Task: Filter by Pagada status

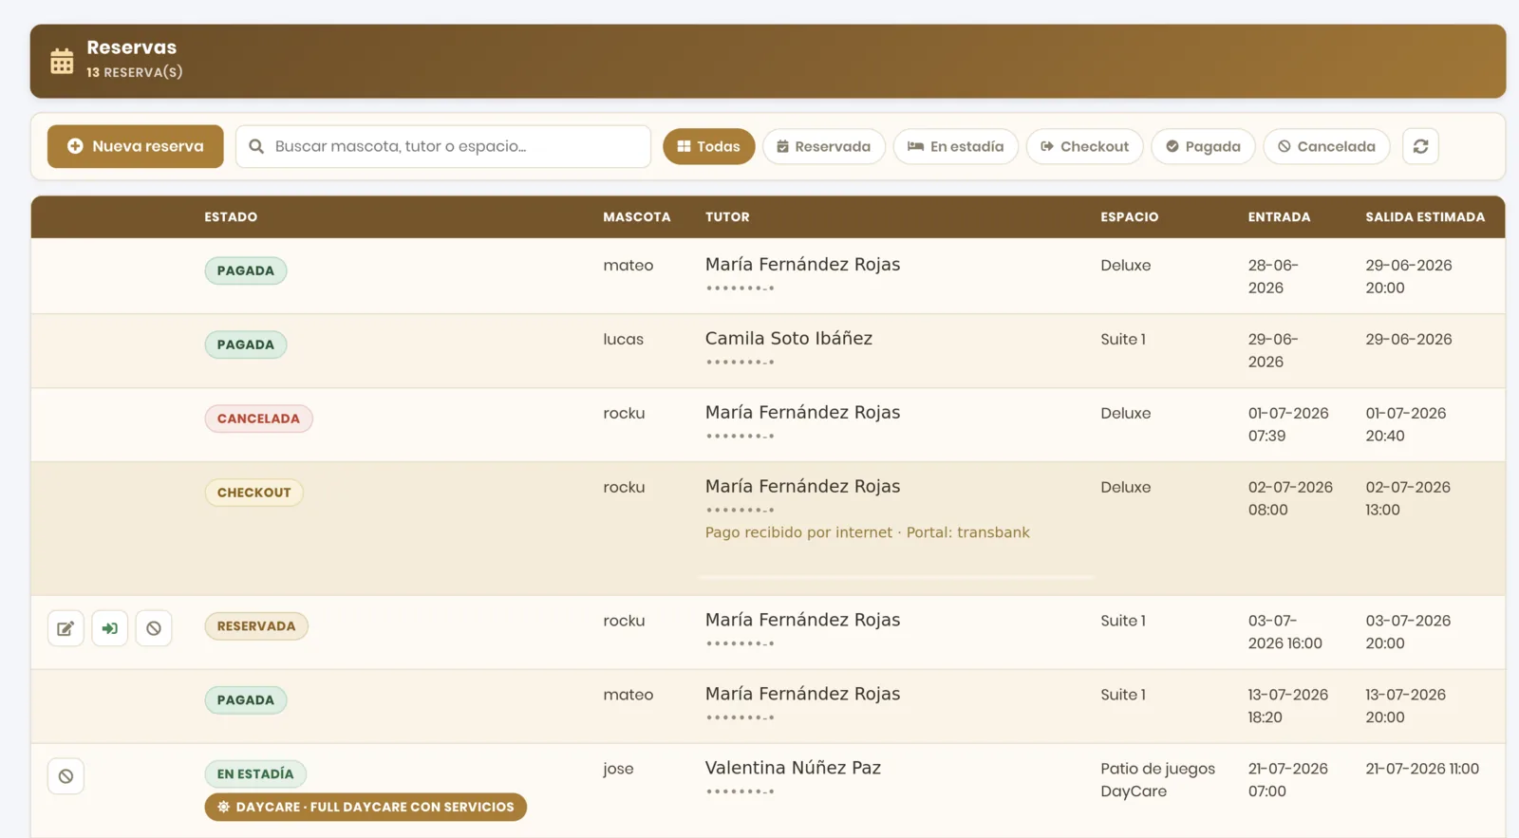Action: point(1203,146)
